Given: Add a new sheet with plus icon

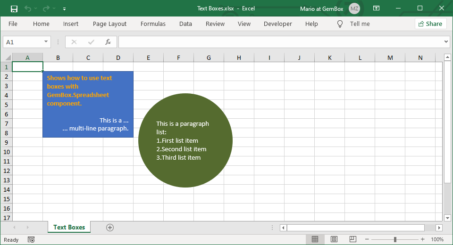Looking at the screenshot, I should click(110, 228).
